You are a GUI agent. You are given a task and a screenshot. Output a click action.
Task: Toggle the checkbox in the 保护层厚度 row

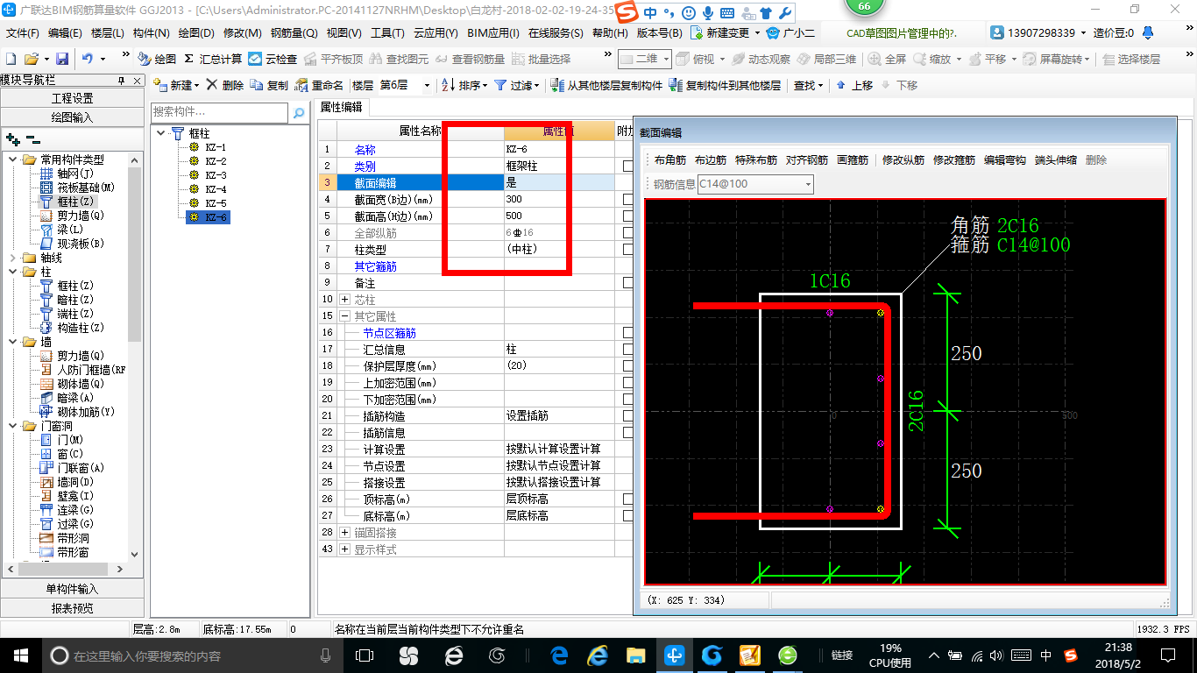tap(627, 366)
